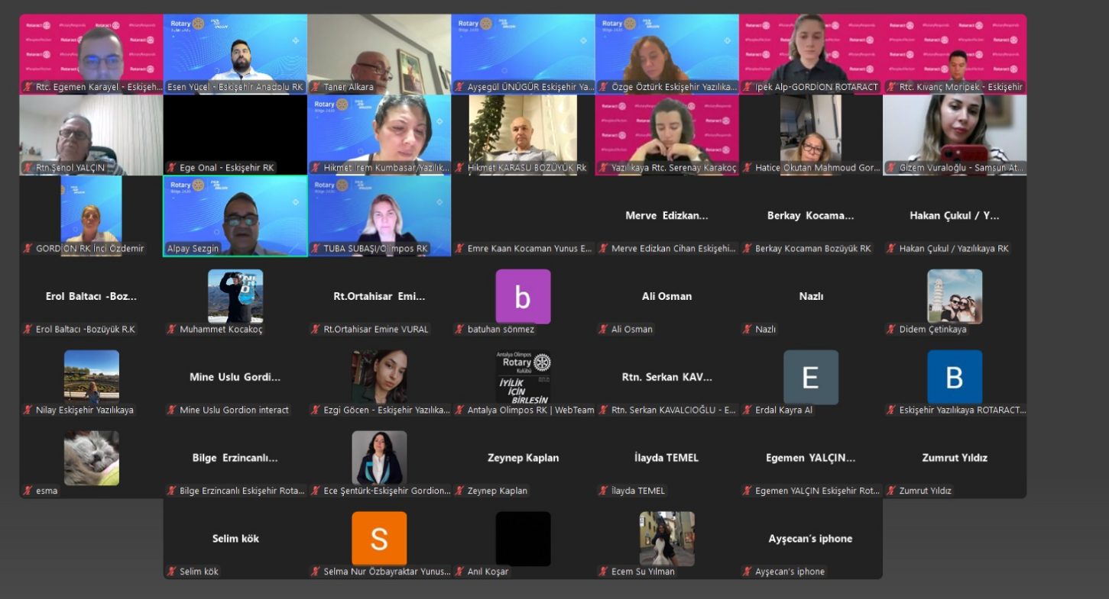Click Ecem Su Yılman's profile photo

(x=667, y=539)
